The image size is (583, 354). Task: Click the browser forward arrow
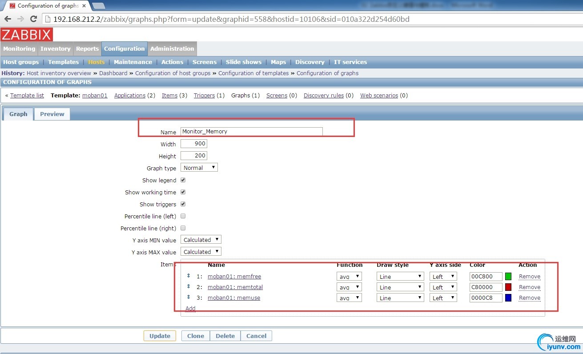[x=20, y=19]
